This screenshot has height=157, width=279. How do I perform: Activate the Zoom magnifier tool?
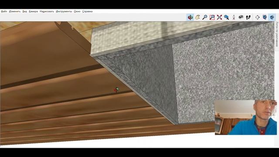pyautogui.click(x=205, y=17)
